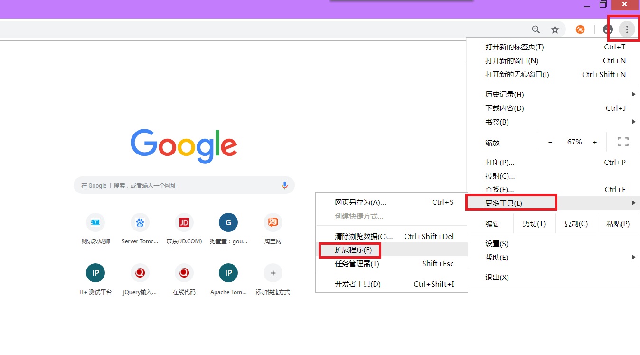The width and height of the screenshot is (640, 355).
Task: Open the 在线代码 shortcut tile
Action: (x=184, y=280)
